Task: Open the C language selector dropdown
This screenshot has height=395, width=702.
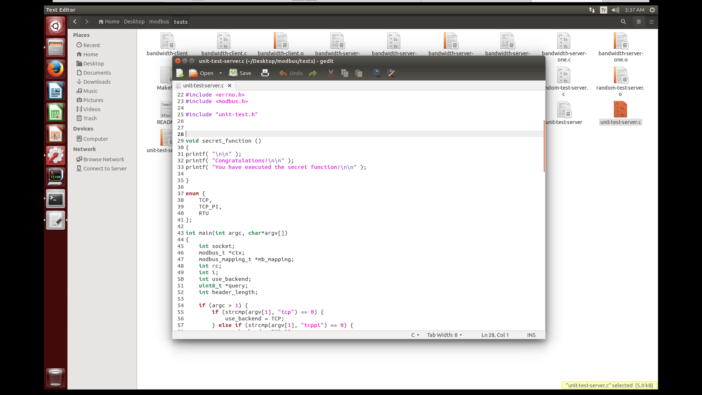Action: [415, 335]
